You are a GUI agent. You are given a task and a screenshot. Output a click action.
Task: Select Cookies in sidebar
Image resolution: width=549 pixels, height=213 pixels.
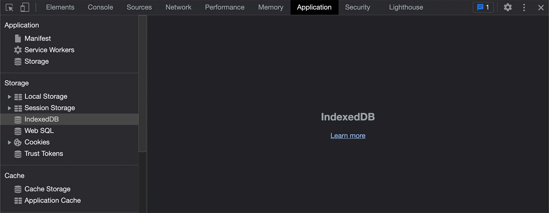click(37, 142)
